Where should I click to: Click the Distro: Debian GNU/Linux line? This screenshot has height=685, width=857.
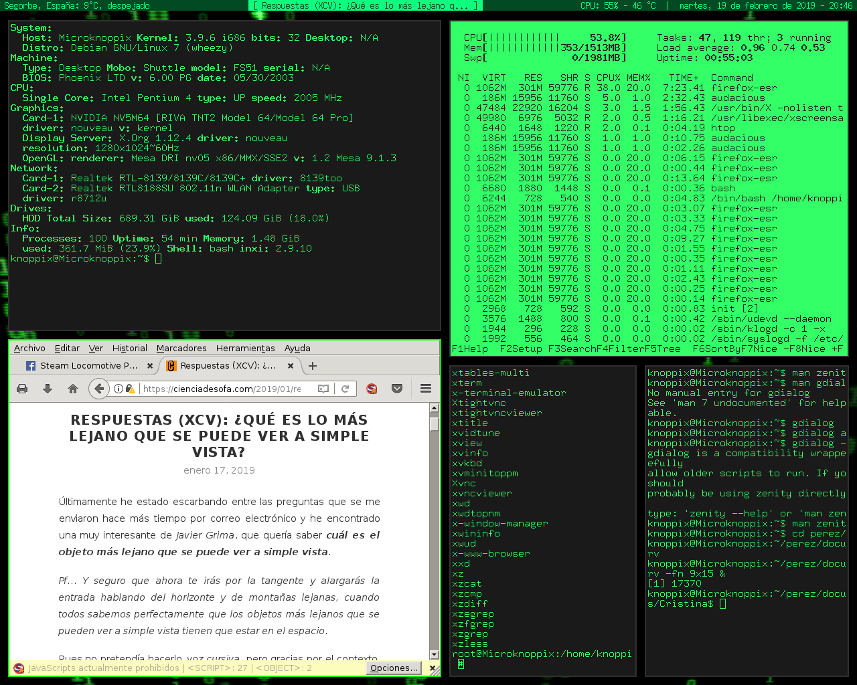tap(127, 47)
